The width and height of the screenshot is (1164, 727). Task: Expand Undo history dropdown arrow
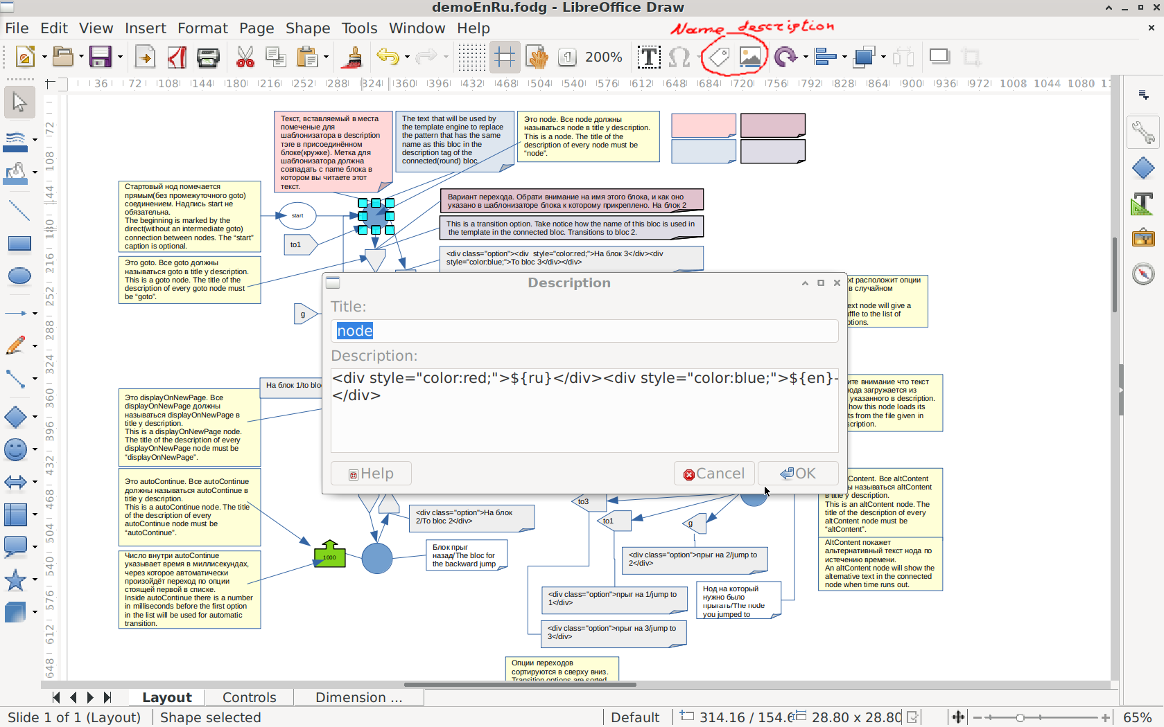pyautogui.click(x=407, y=57)
